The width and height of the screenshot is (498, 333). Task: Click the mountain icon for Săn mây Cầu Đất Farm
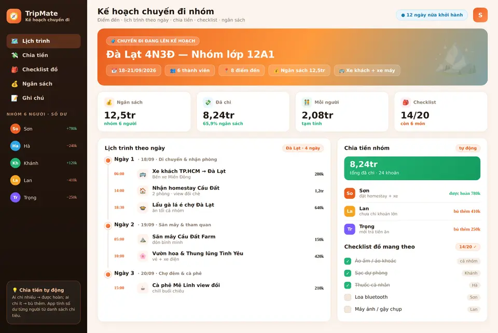point(143,239)
